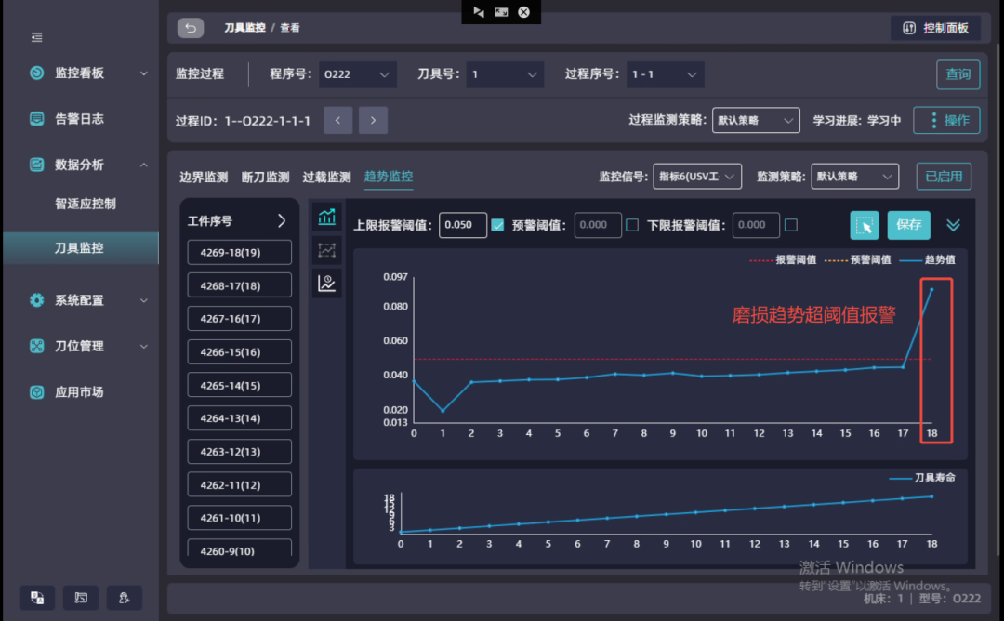1004x621 pixels.
Task: Select the trend bar-chart view icon
Action: coord(326,217)
